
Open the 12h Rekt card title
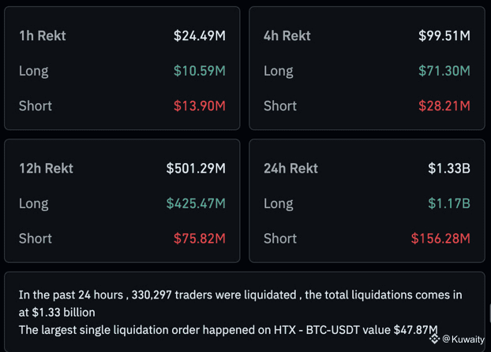coord(47,169)
